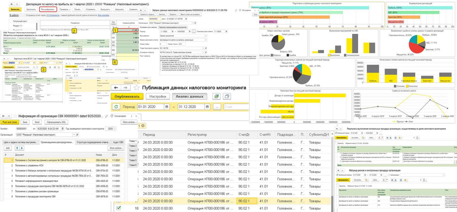Image resolution: width=457 pixels, height=212 pixels.
Task: Switch to the Основания для запроса tab
Action: [x=148, y=27]
